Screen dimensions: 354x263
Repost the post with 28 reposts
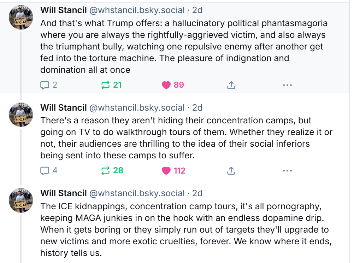112,171
